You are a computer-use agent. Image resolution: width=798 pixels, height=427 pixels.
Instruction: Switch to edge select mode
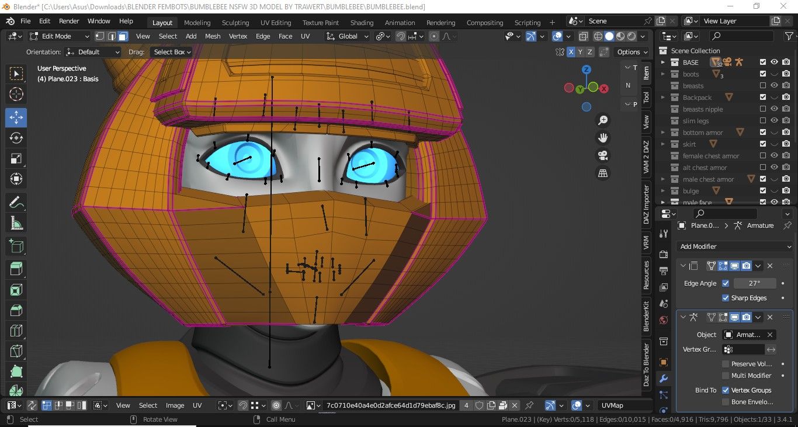[112, 36]
